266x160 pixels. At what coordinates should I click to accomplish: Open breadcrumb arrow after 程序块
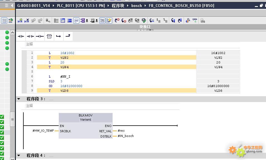tap(128, 6)
